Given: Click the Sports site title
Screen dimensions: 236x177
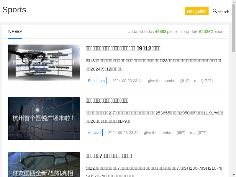Looking at the screenshot, I should (14, 10).
